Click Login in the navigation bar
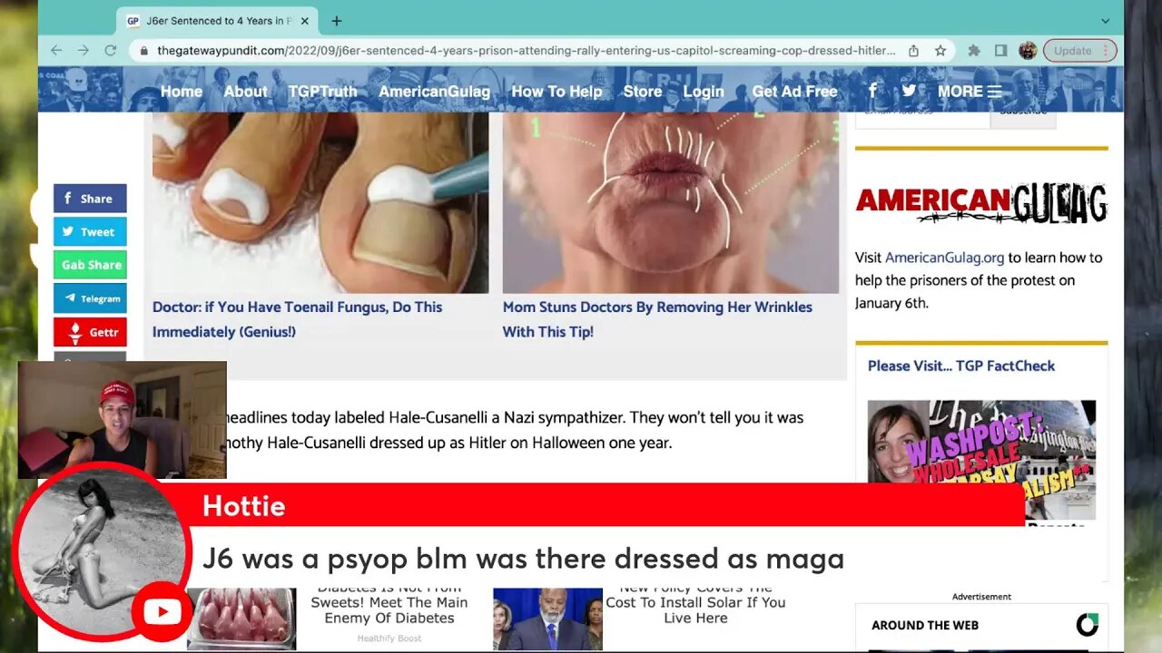The width and height of the screenshot is (1162, 653). [704, 91]
